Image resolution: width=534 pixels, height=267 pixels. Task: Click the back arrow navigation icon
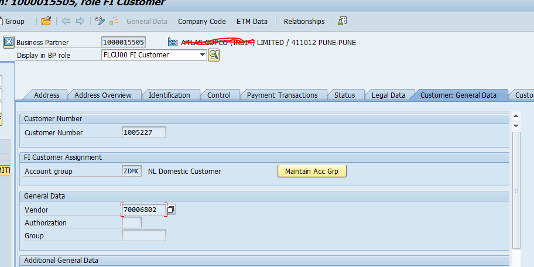(66, 22)
